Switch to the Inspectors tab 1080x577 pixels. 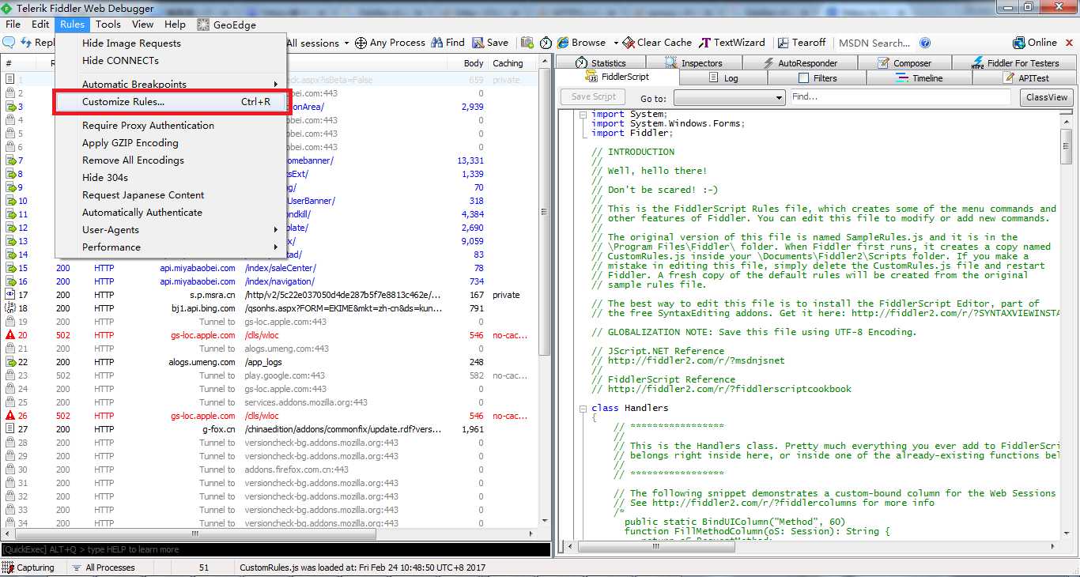point(694,62)
